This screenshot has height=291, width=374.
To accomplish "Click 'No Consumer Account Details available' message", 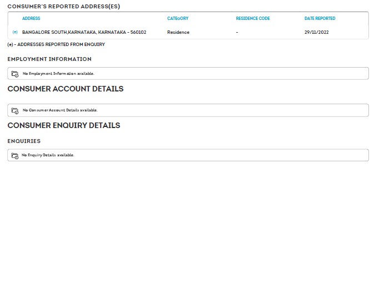I will pos(60,110).
